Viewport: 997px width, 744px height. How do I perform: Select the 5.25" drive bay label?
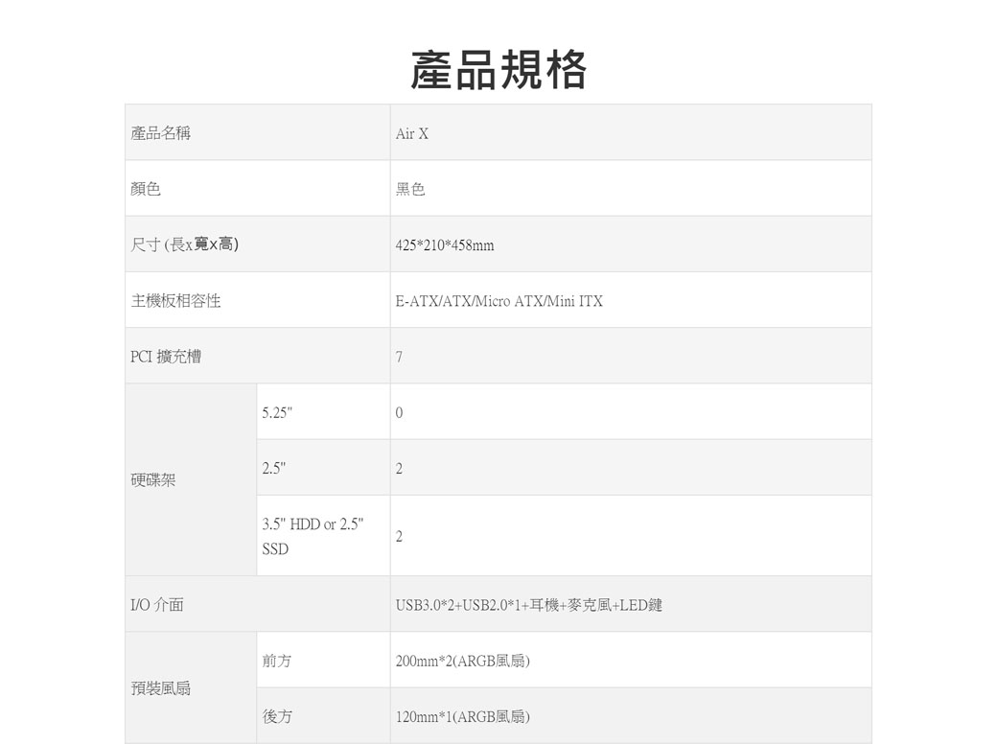(x=276, y=413)
